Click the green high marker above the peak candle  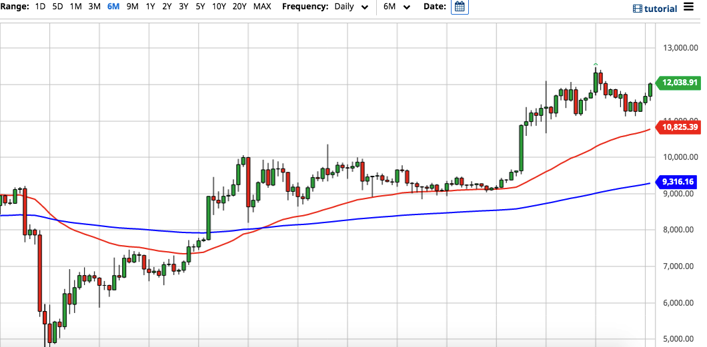tap(596, 65)
